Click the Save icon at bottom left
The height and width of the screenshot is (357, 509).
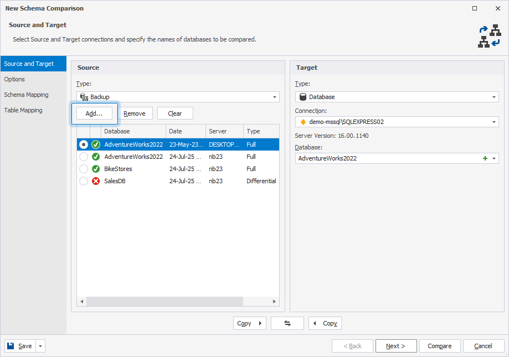11,345
